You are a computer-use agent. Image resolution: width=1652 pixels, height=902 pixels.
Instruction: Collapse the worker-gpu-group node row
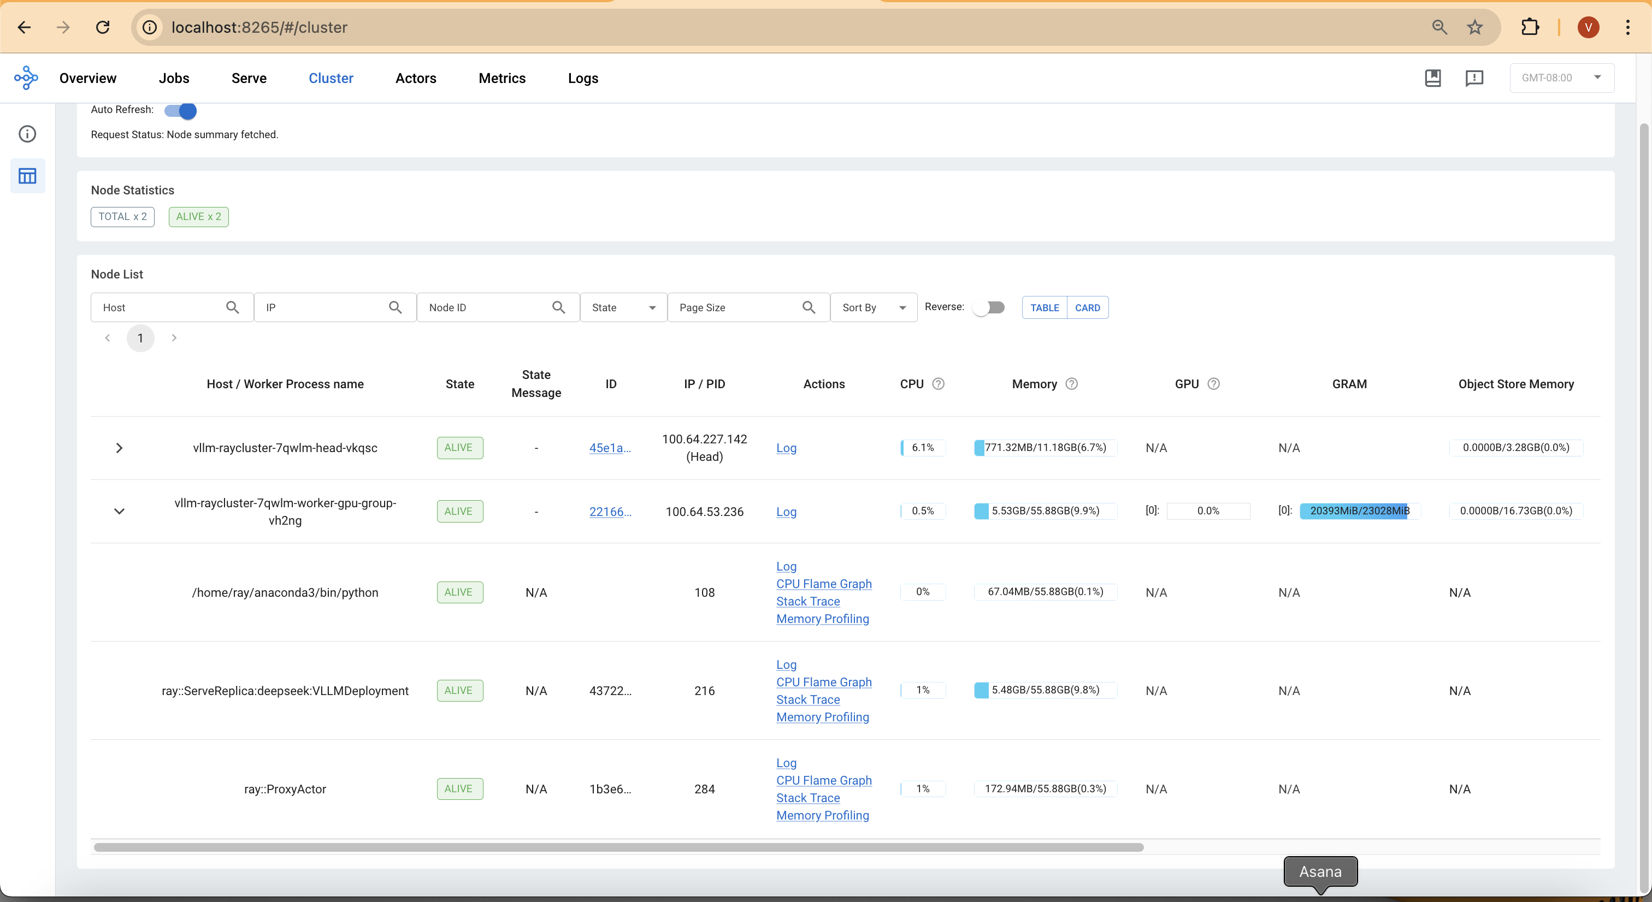click(119, 511)
